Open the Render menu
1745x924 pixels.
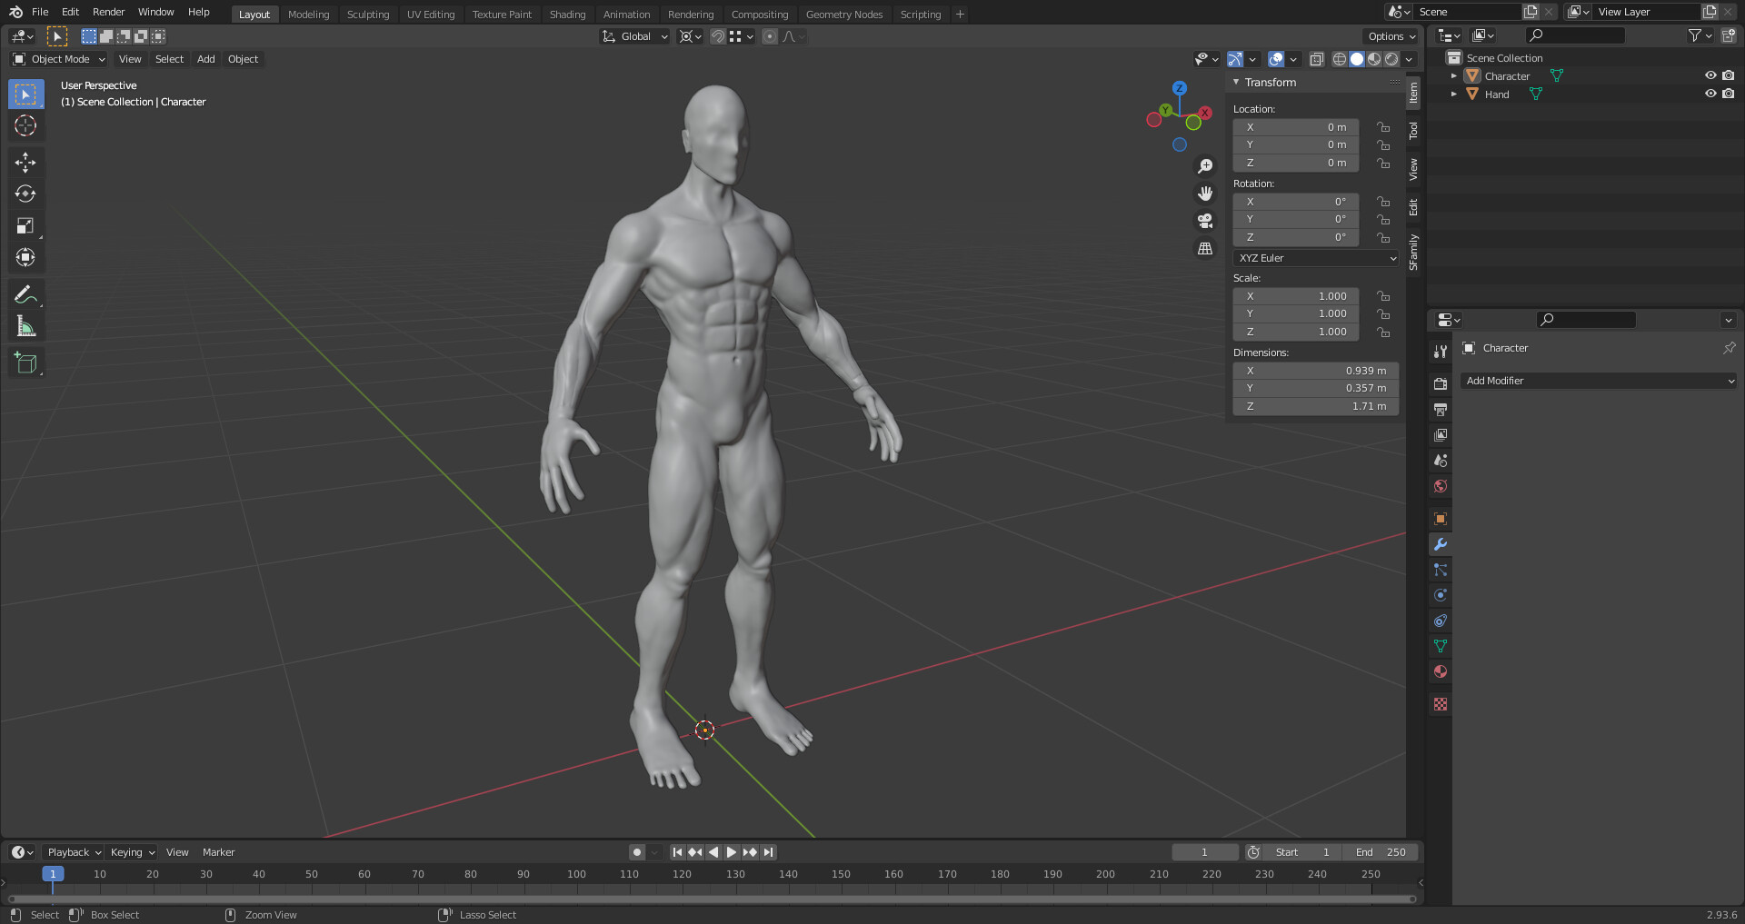(108, 12)
